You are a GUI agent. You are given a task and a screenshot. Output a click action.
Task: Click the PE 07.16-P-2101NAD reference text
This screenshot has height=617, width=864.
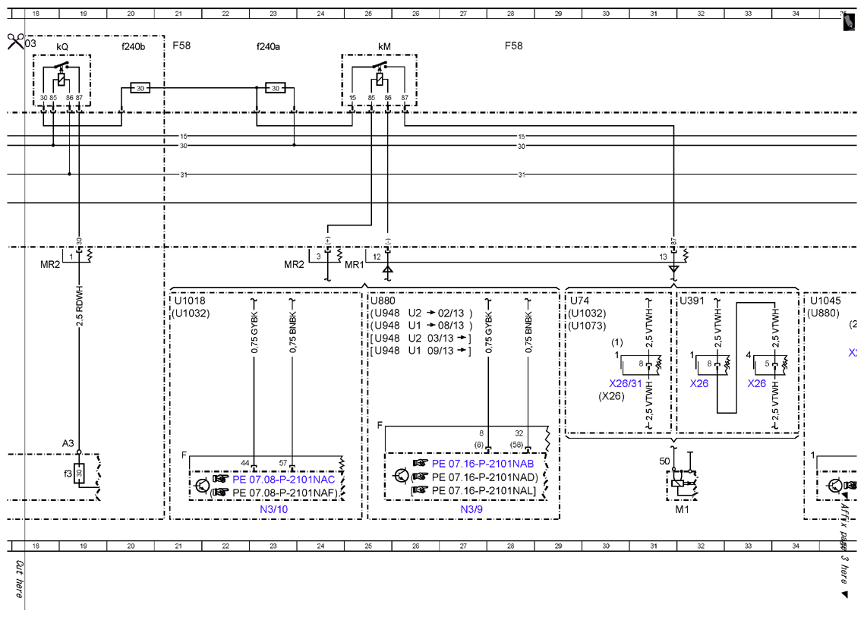(x=484, y=477)
